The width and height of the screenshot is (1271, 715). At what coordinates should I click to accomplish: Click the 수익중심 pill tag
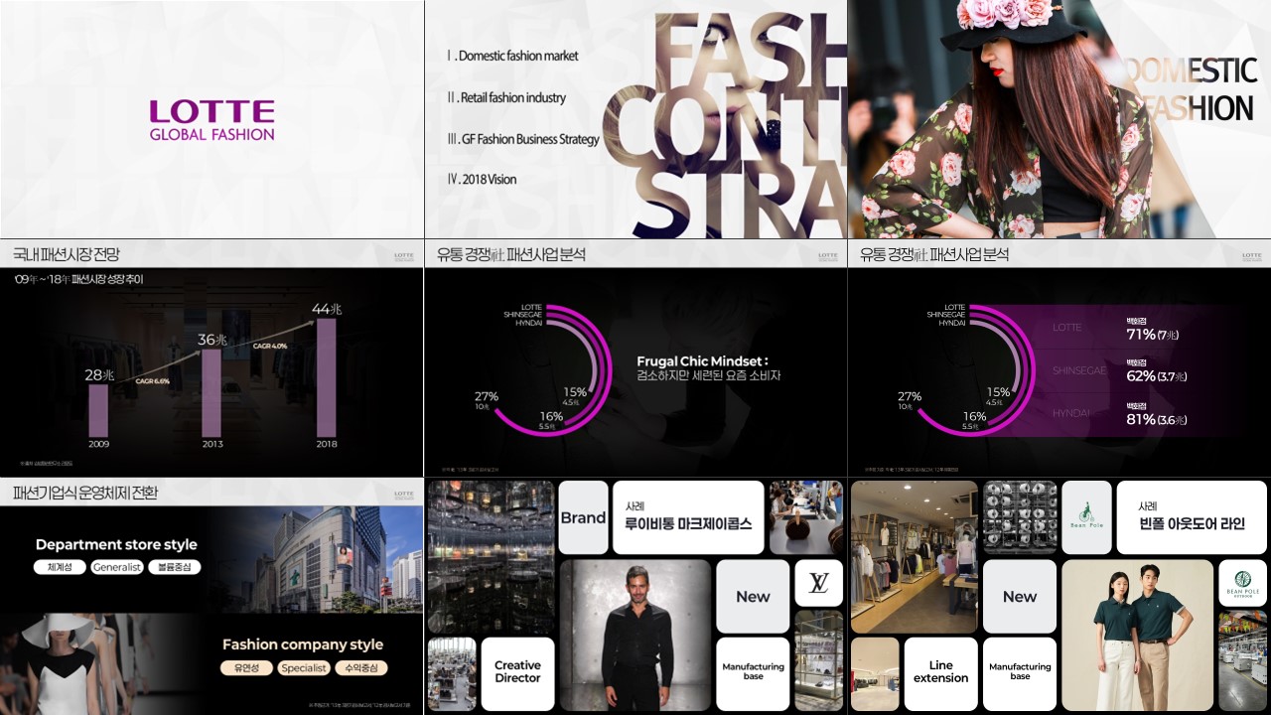click(360, 668)
